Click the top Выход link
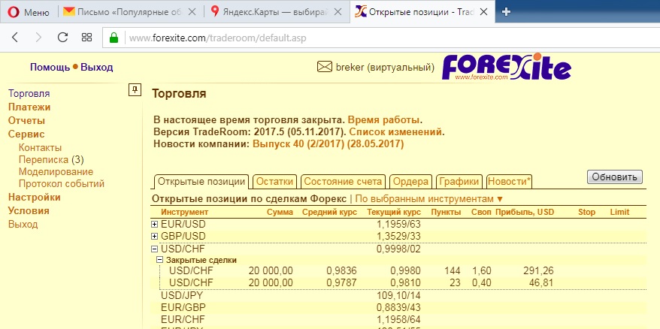The image size is (660, 329). pos(97,68)
